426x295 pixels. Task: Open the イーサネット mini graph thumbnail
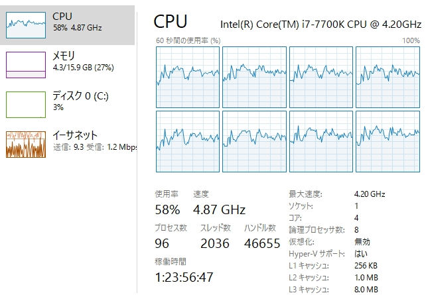[x=26, y=144]
